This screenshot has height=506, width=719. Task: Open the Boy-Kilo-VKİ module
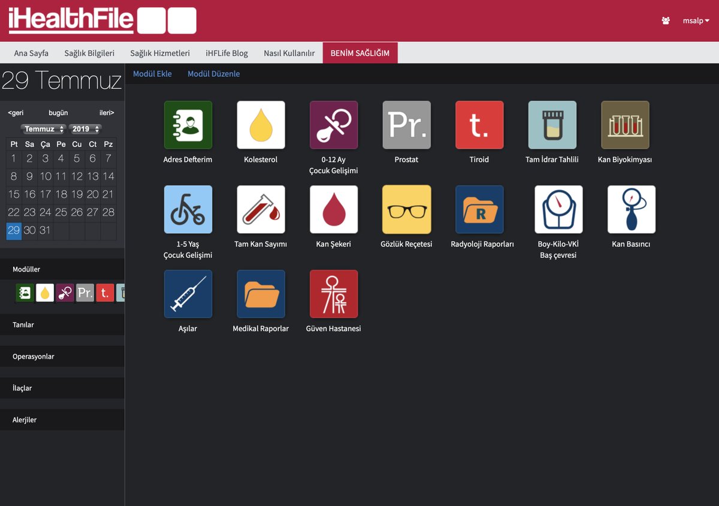[558, 209]
